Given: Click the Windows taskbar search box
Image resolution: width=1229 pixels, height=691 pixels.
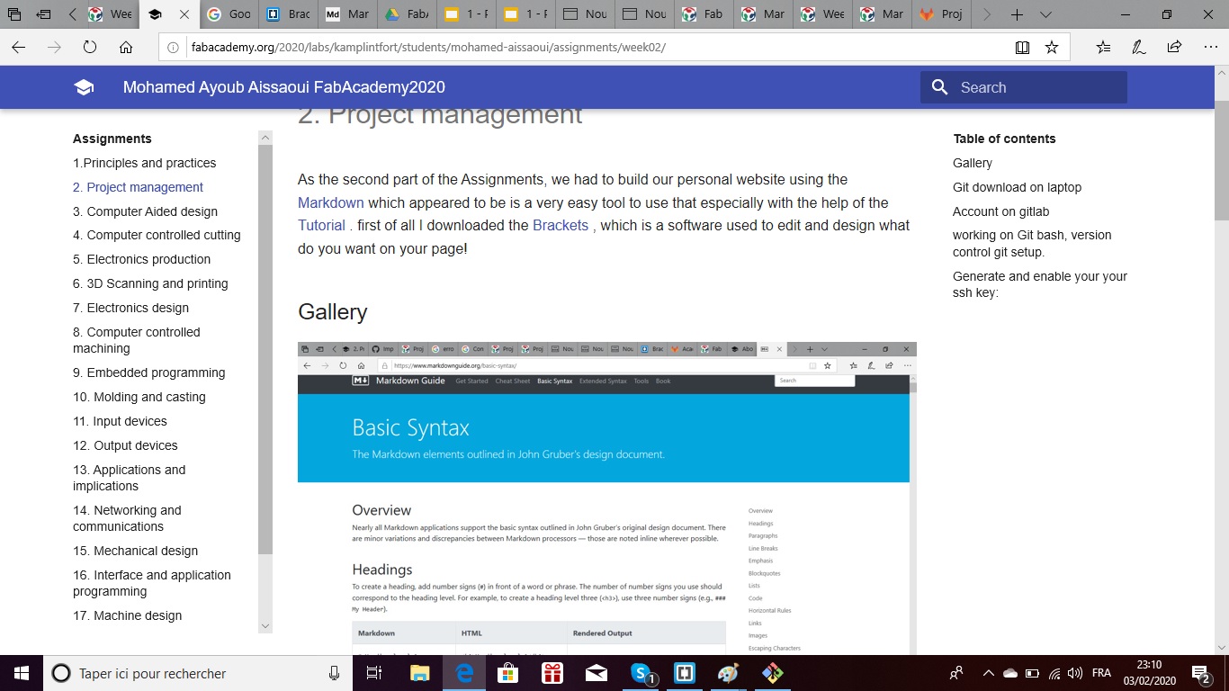Looking at the screenshot, I should click(x=198, y=673).
